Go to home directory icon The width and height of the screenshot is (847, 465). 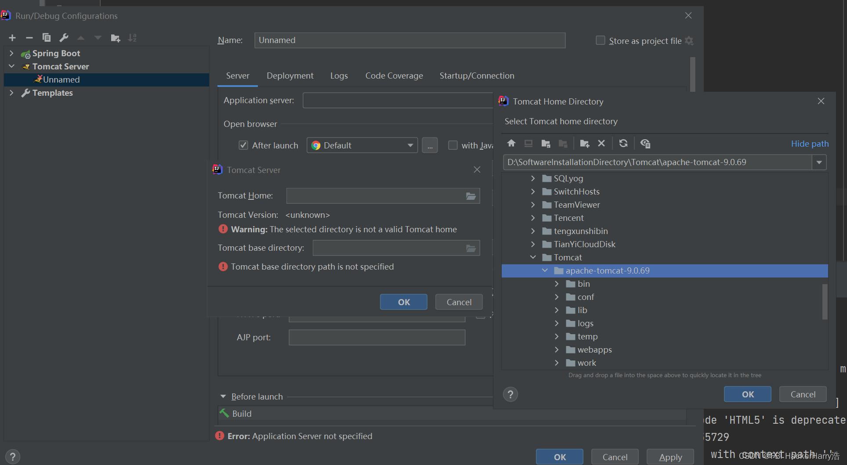point(511,143)
